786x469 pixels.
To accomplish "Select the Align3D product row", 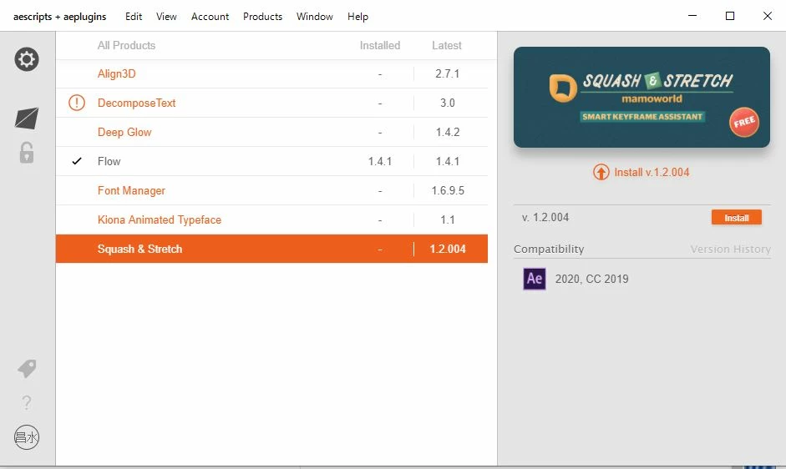I will point(271,73).
